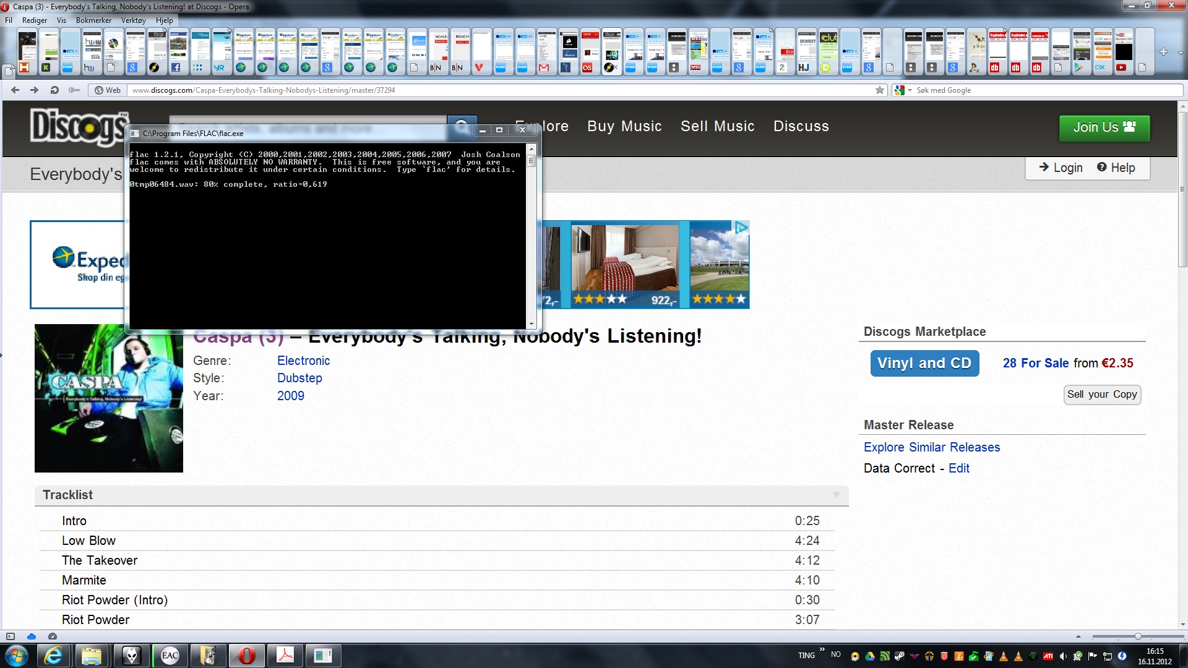Screen dimensions: 1188x668
Task: Open the panel toggle icon in status bar
Action: (x=11, y=636)
